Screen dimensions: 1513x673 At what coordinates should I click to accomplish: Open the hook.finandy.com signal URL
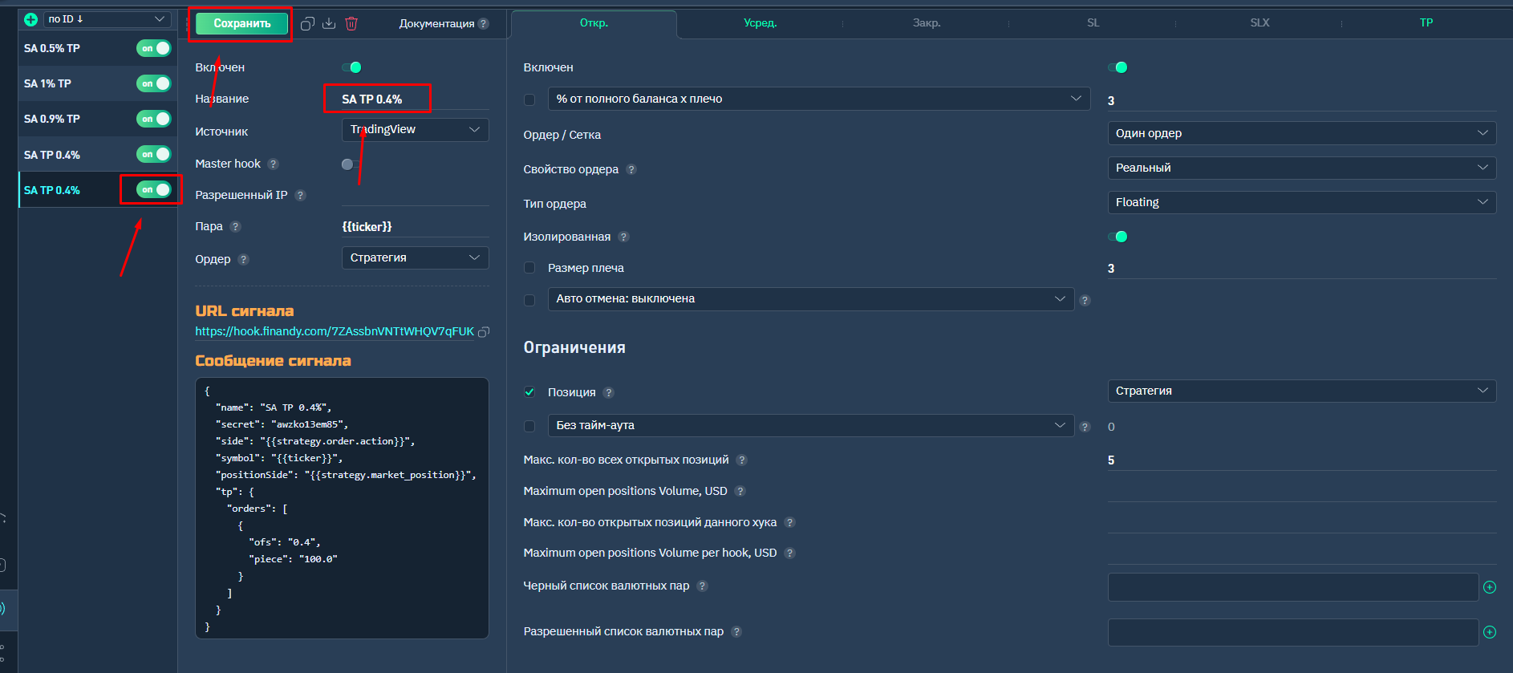click(x=335, y=331)
